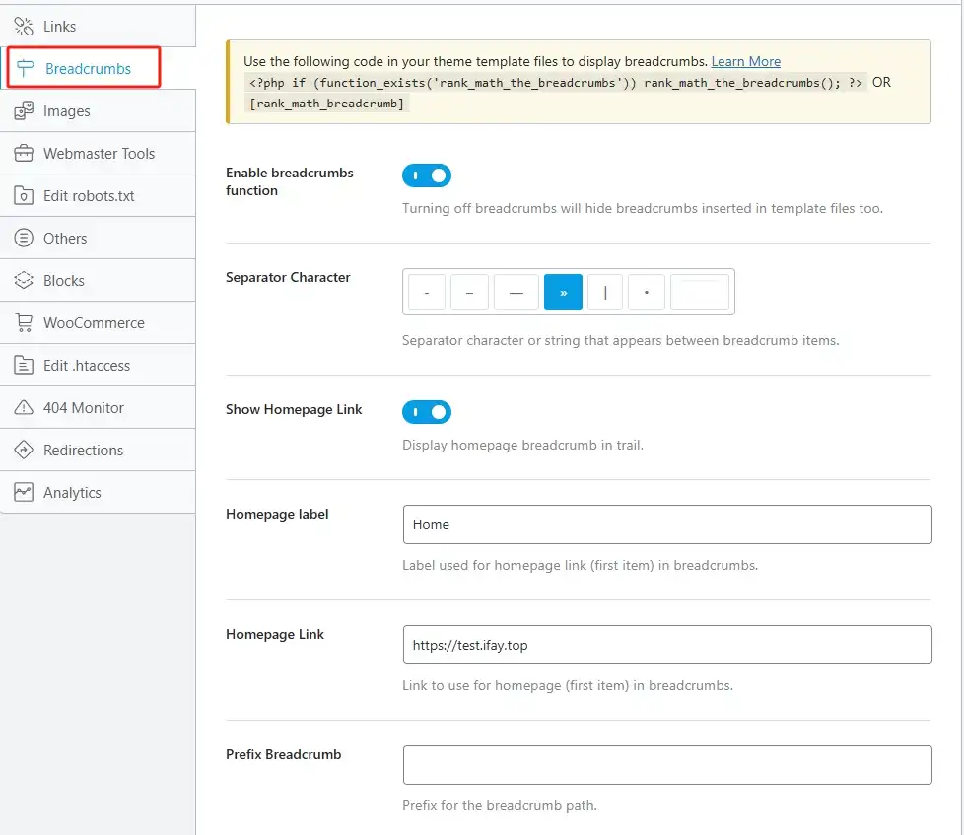Click the Blocks cube icon
Screen dimensions: 964x835
[24, 280]
